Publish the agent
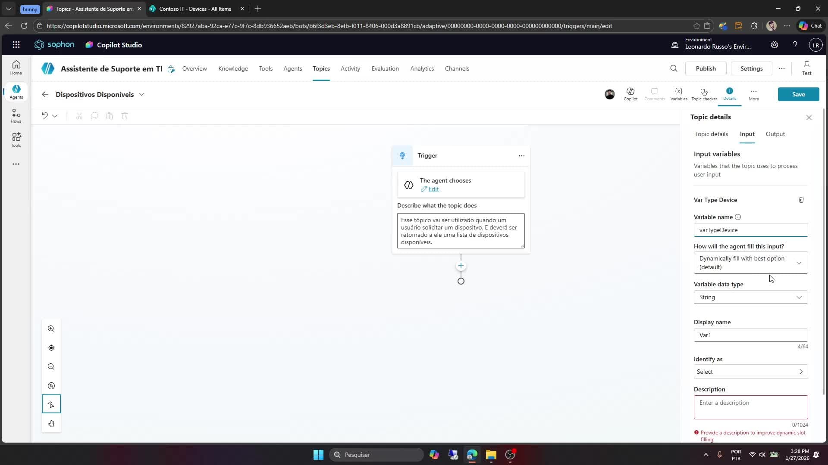Screen dimensions: 828x465 tap(706, 68)
